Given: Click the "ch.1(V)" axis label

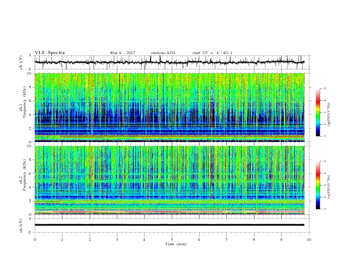Looking at the screenshot, I should 21,62.
